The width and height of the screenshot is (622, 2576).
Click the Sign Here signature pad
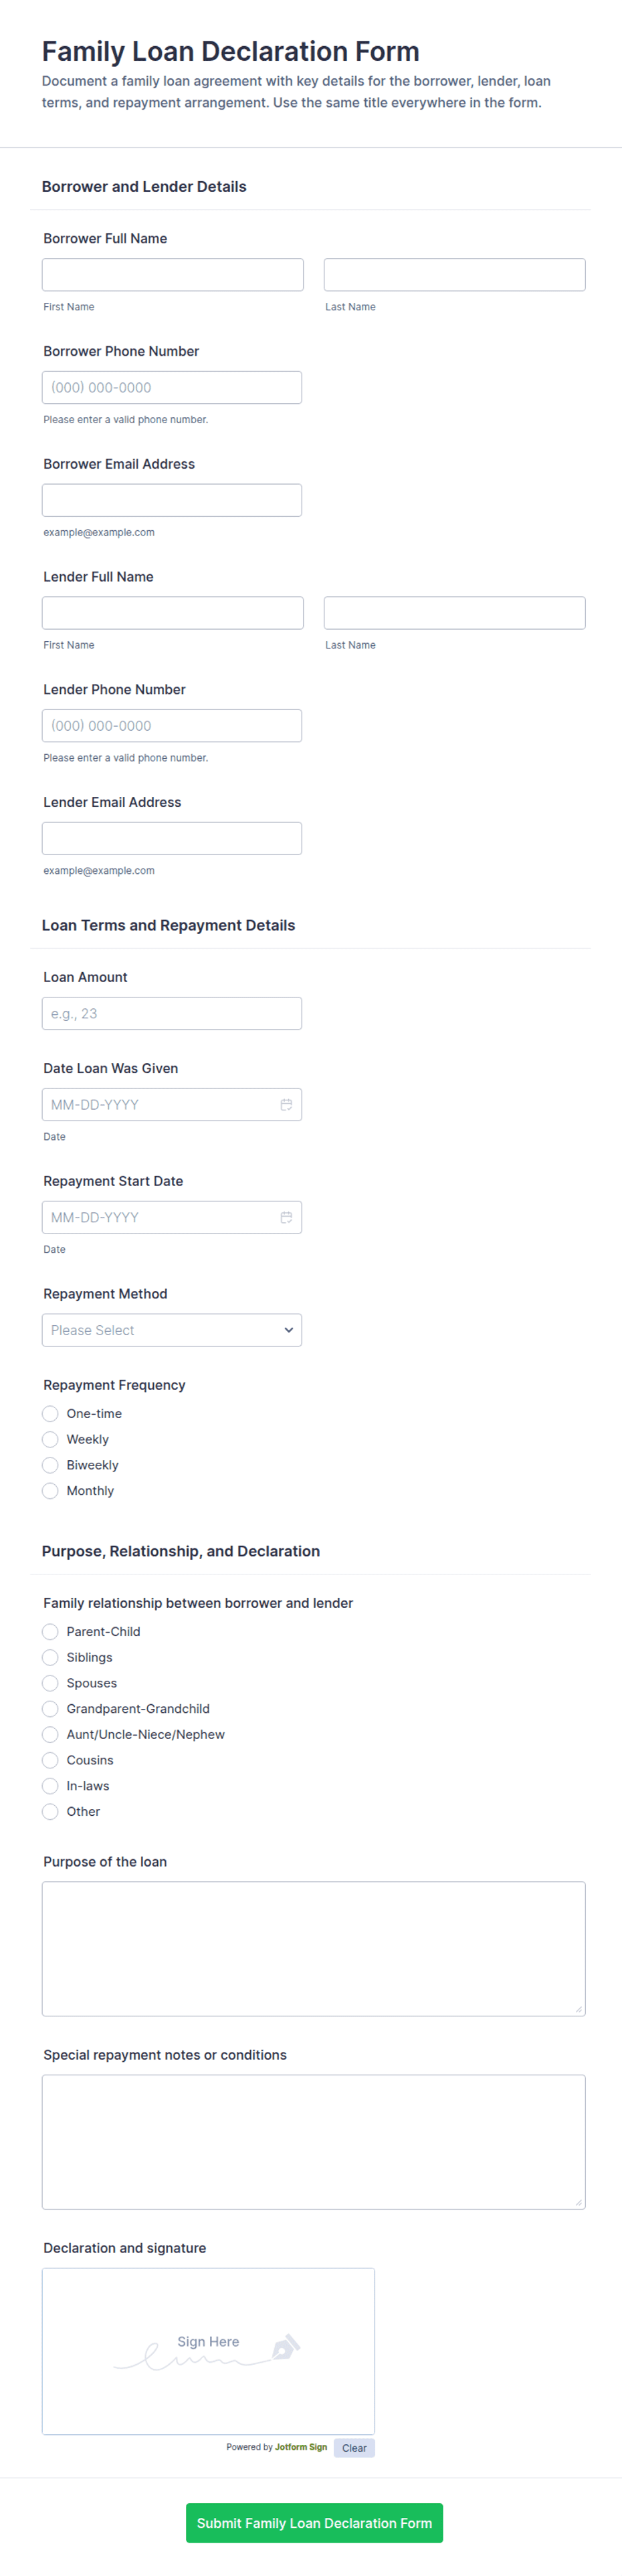pyautogui.click(x=208, y=2351)
